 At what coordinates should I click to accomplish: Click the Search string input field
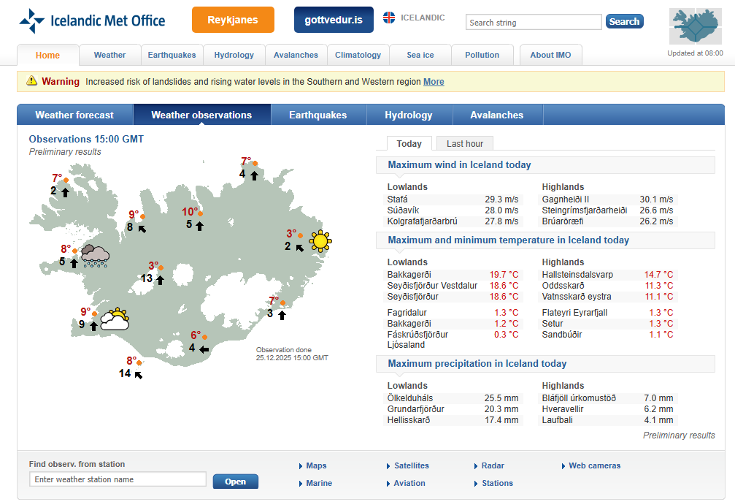[534, 23]
